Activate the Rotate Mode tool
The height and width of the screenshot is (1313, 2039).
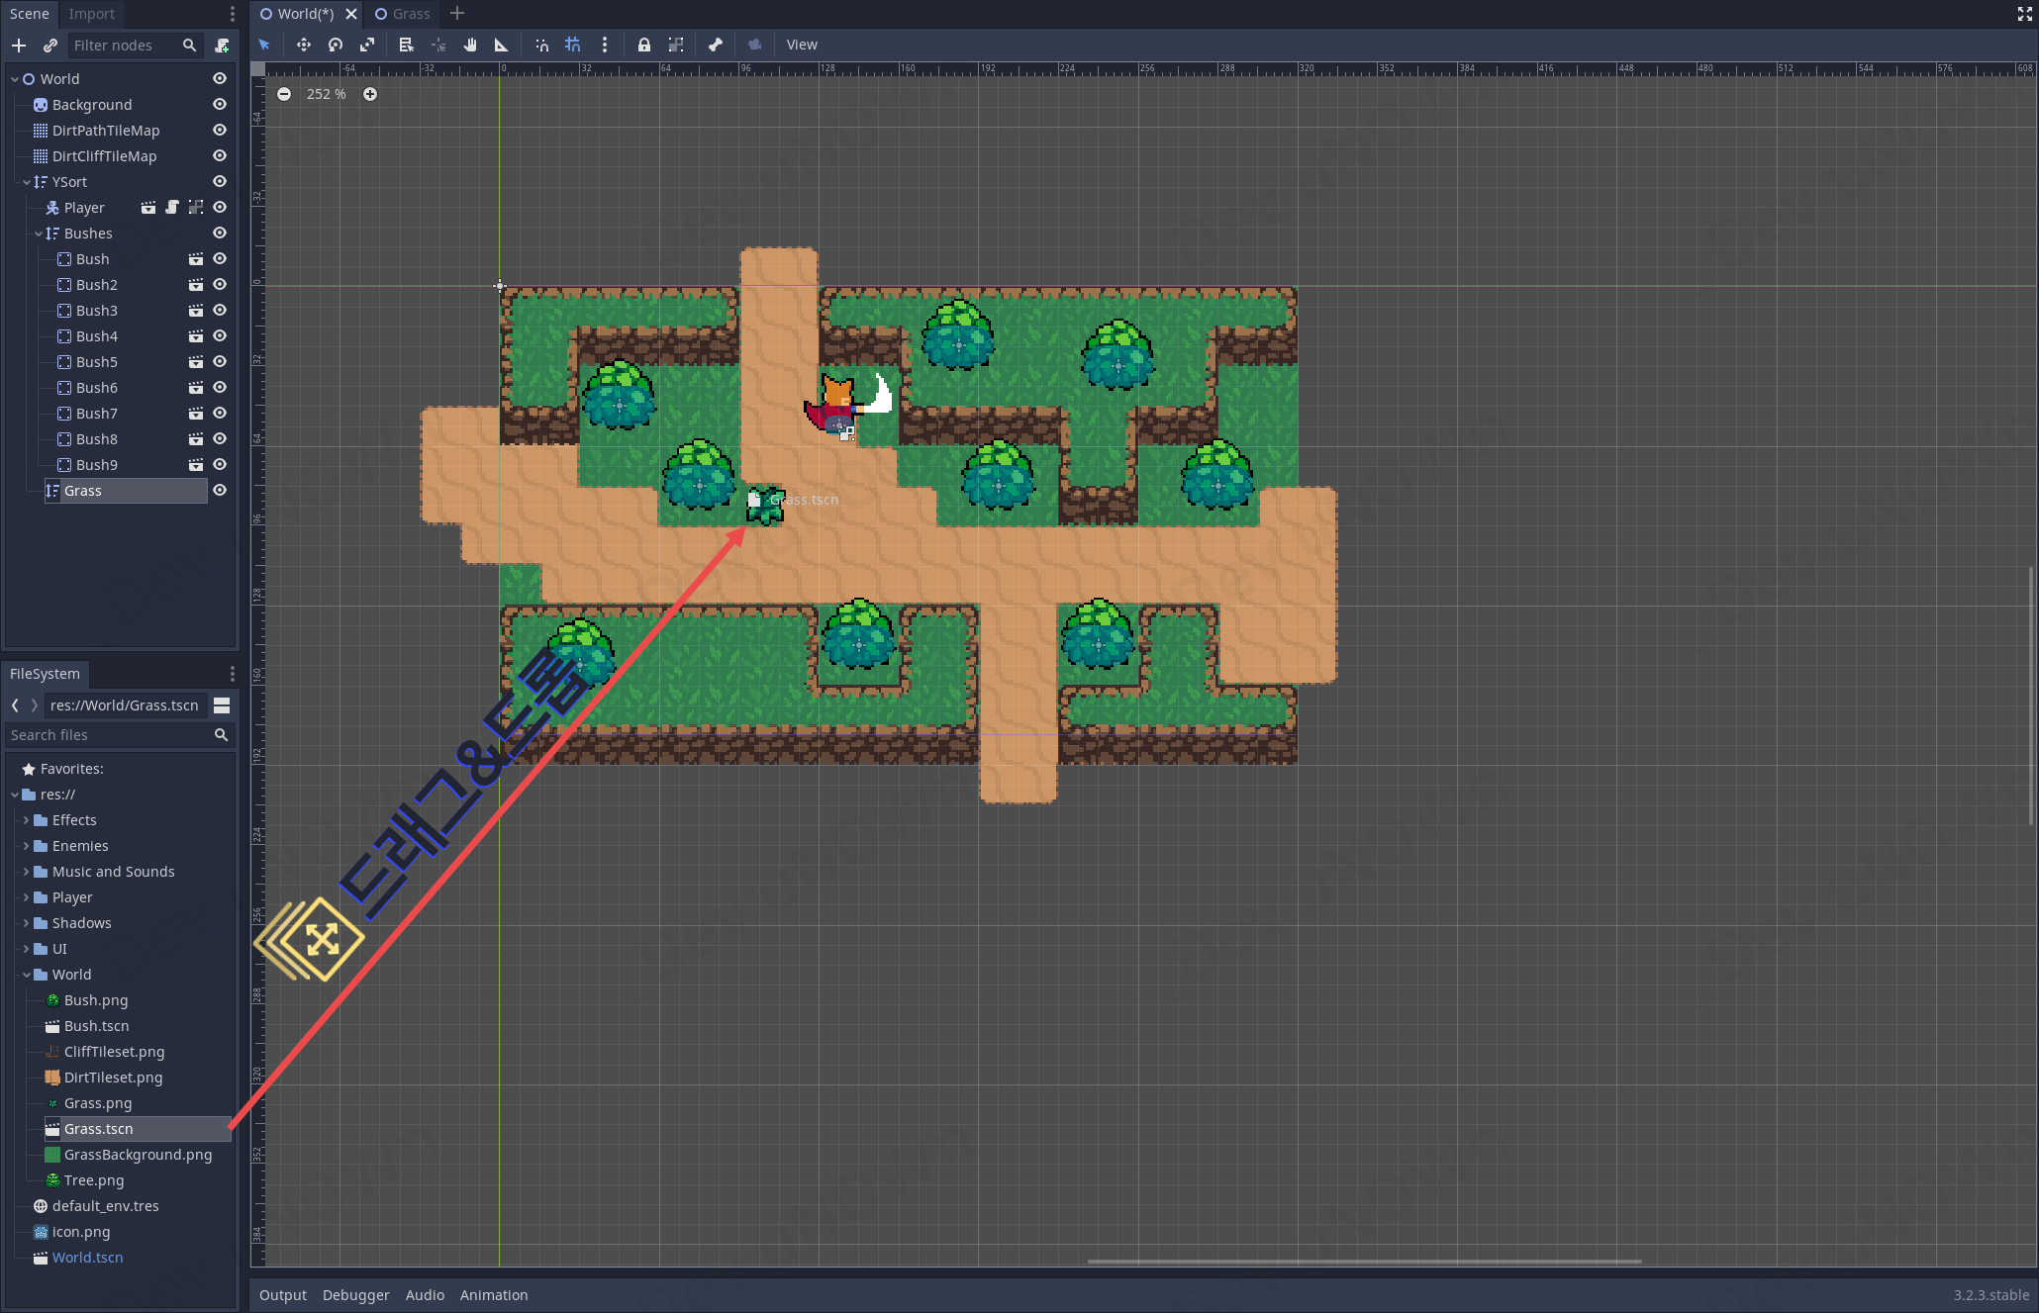[336, 45]
